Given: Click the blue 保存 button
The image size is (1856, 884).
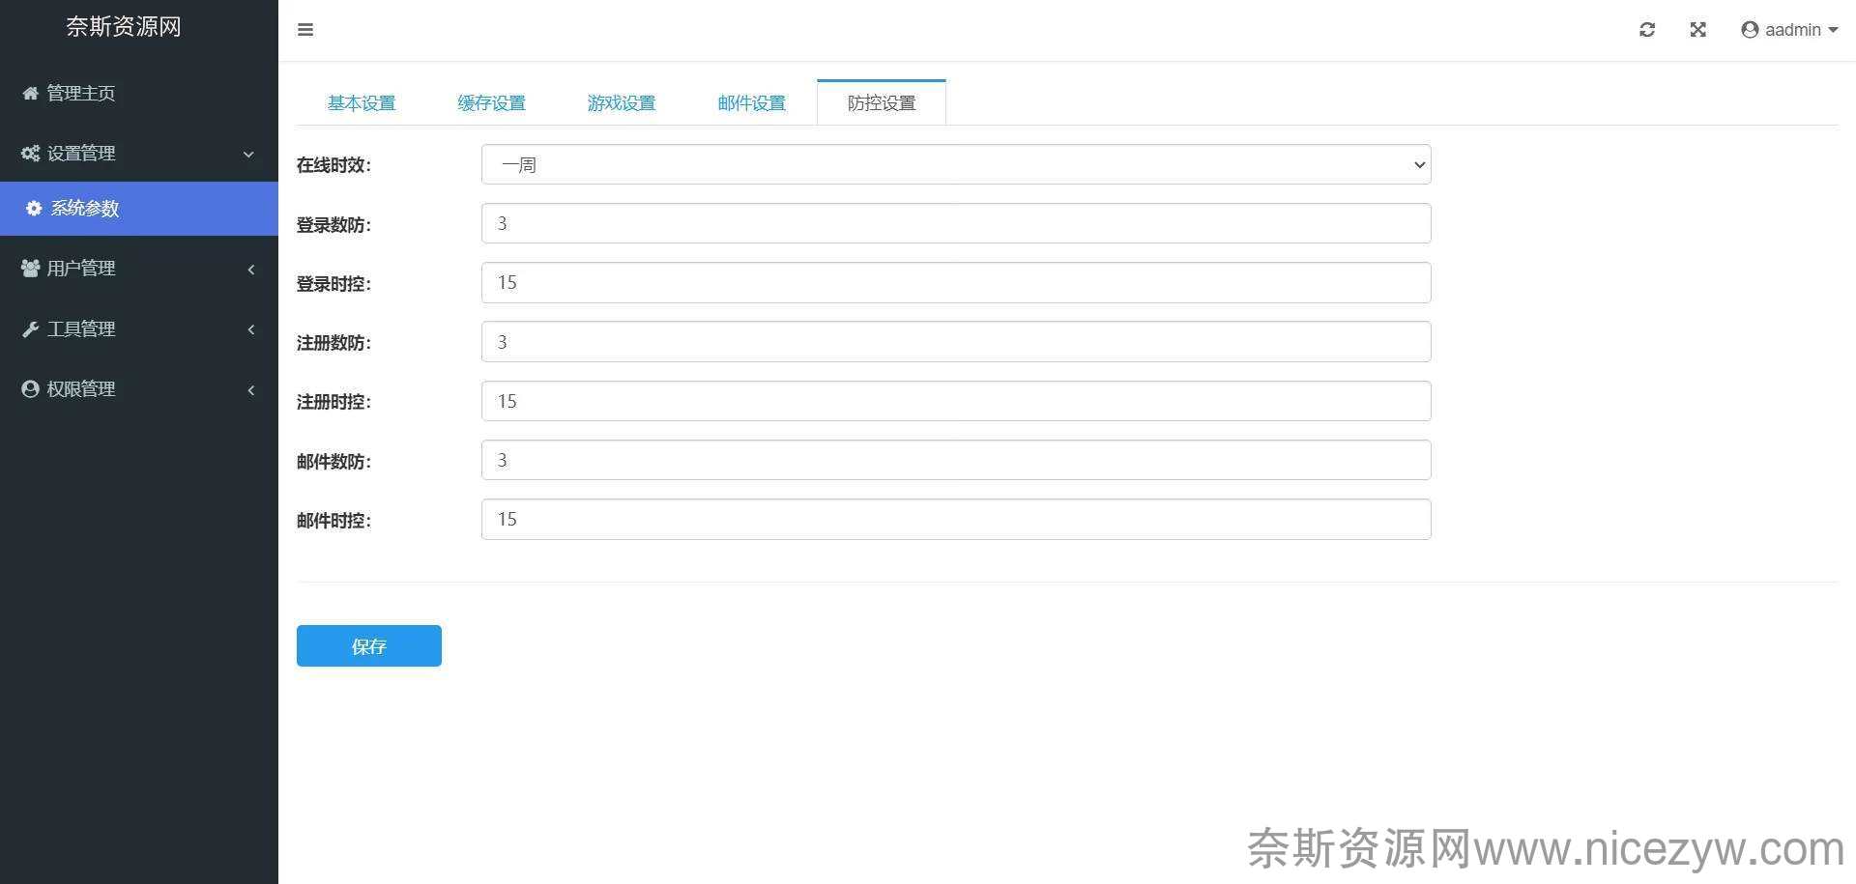Looking at the screenshot, I should (x=368, y=646).
